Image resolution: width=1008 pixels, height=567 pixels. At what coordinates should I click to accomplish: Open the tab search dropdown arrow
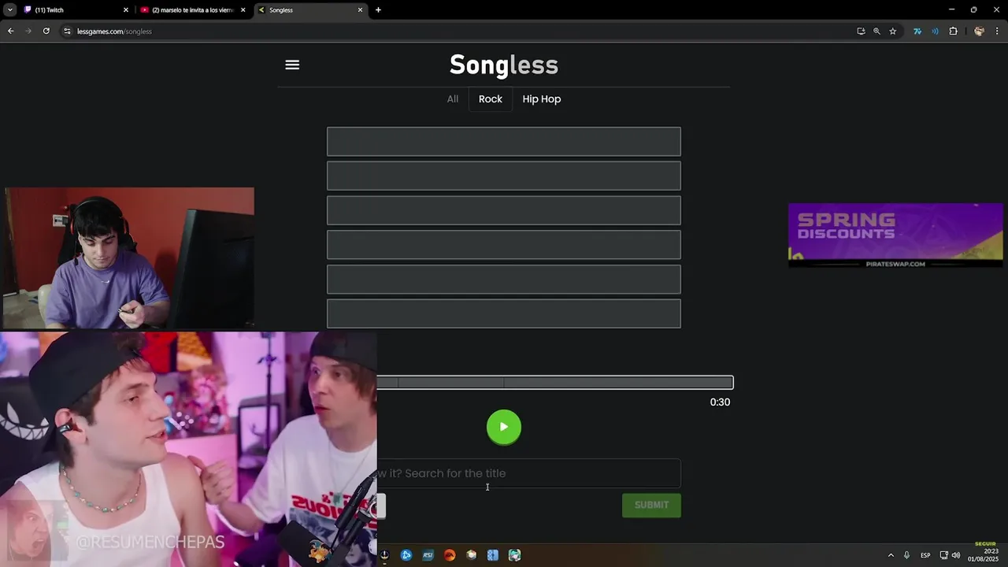point(10,10)
